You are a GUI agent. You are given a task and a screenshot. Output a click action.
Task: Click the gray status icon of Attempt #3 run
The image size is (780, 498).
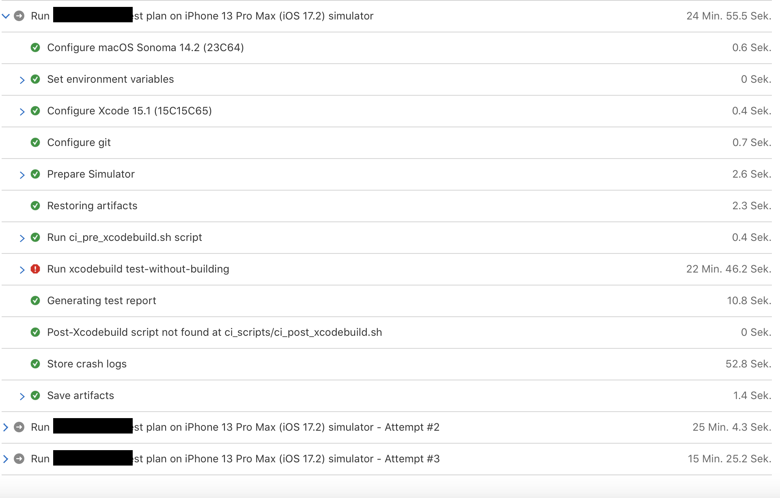(19, 459)
